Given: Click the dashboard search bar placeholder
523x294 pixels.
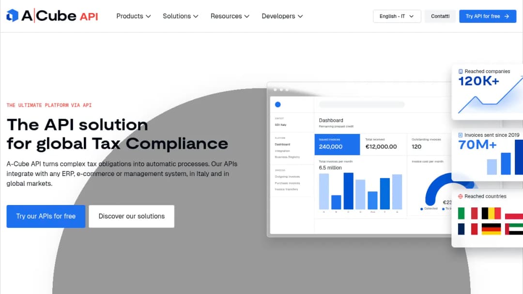Looking at the screenshot, I should 362,104.
